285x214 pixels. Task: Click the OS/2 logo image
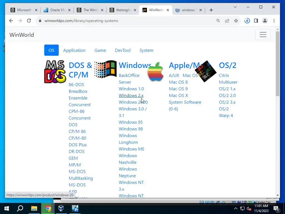pos(206,71)
